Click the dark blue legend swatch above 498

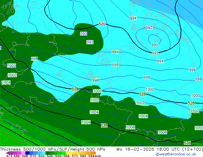point(27,153)
